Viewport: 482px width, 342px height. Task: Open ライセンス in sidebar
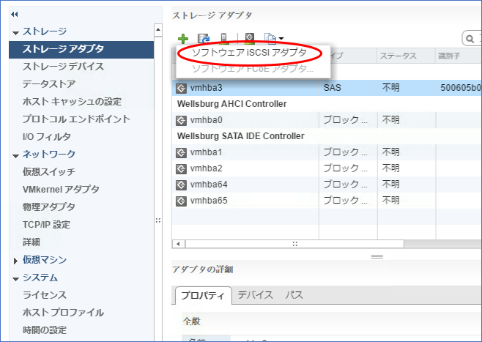pos(45,295)
